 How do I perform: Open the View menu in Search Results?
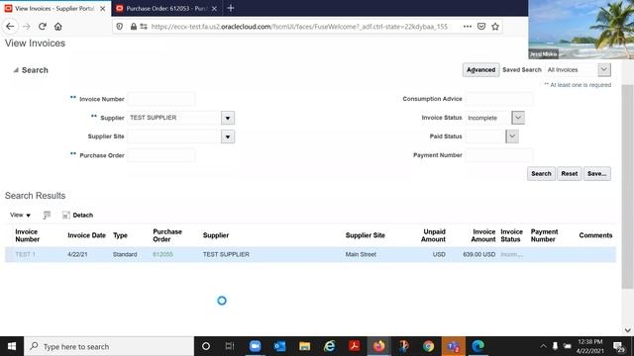point(20,216)
